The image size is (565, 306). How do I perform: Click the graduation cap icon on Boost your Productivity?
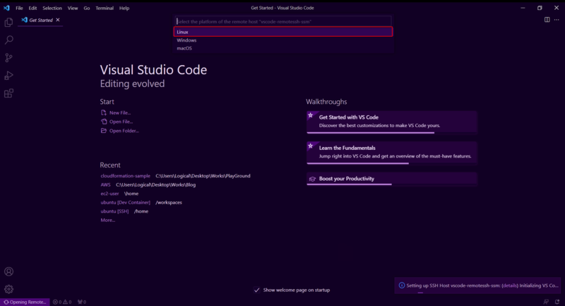(312, 179)
